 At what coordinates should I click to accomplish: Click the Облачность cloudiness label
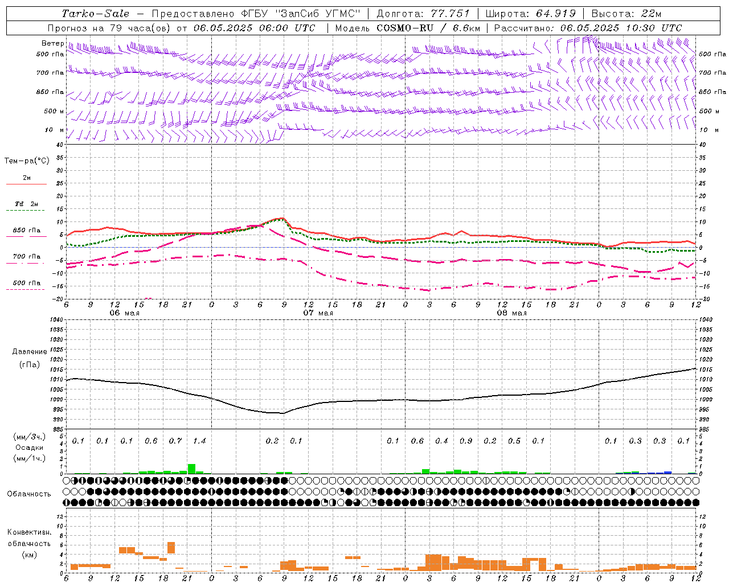click(29, 494)
